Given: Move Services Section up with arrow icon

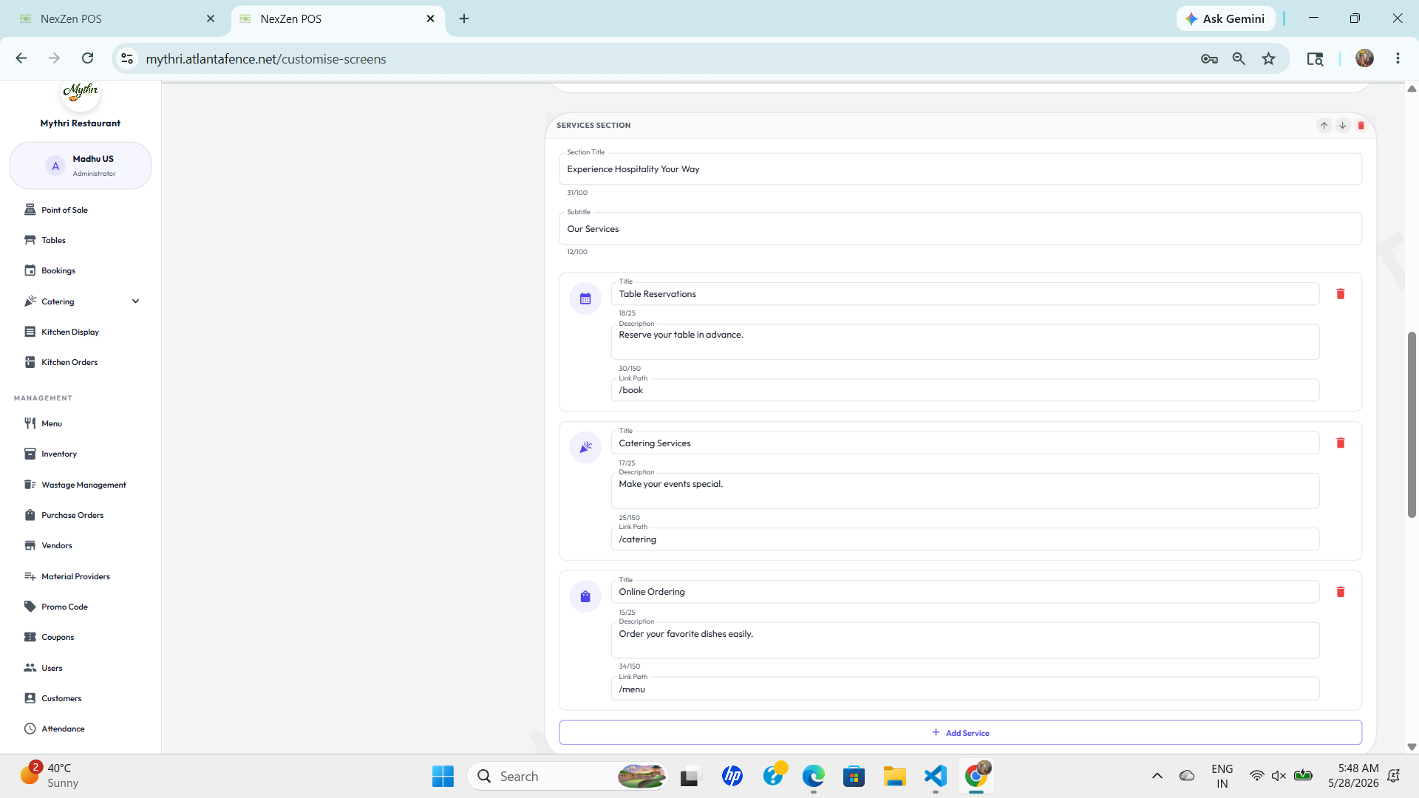Looking at the screenshot, I should pos(1324,126).
